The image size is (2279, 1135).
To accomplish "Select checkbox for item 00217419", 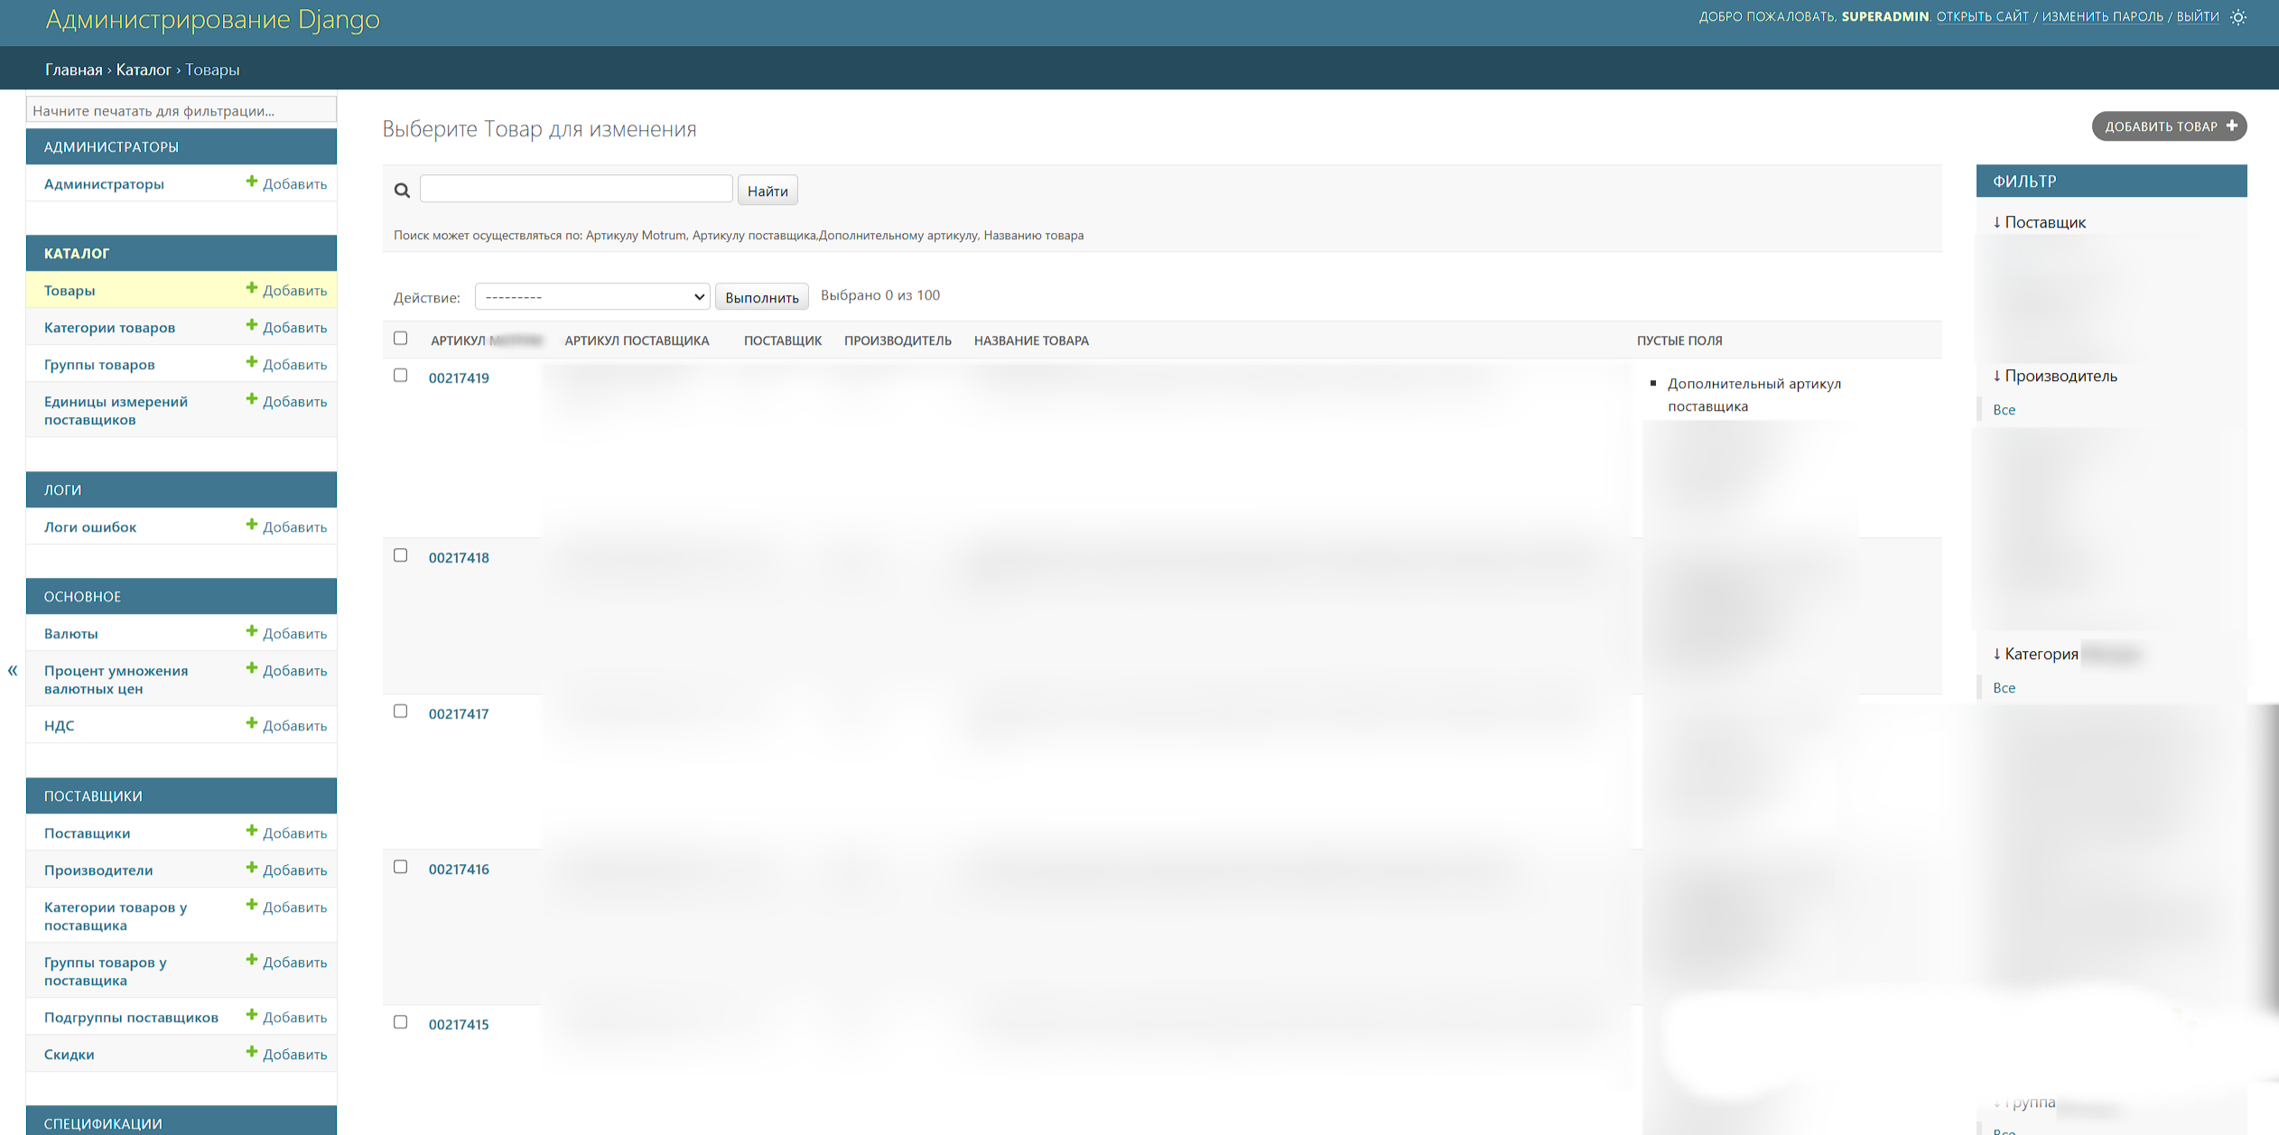I will pyautogui.click(x=401, y=376).
